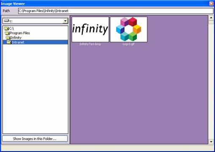The image size is (215, 152).
Task: Close the Image Viewer window
Action: [x=211, y=3]
